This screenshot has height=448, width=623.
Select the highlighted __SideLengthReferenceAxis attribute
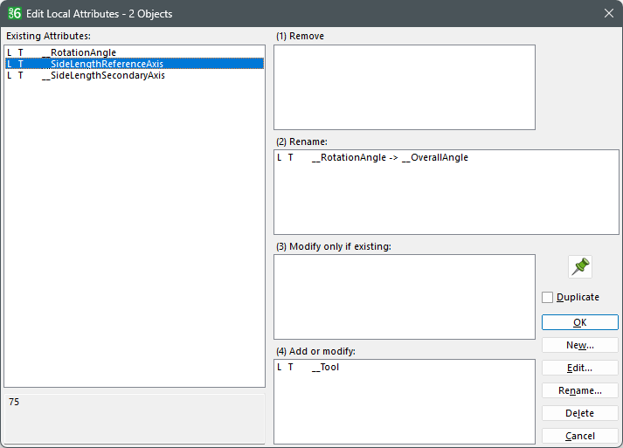[107, 64]
